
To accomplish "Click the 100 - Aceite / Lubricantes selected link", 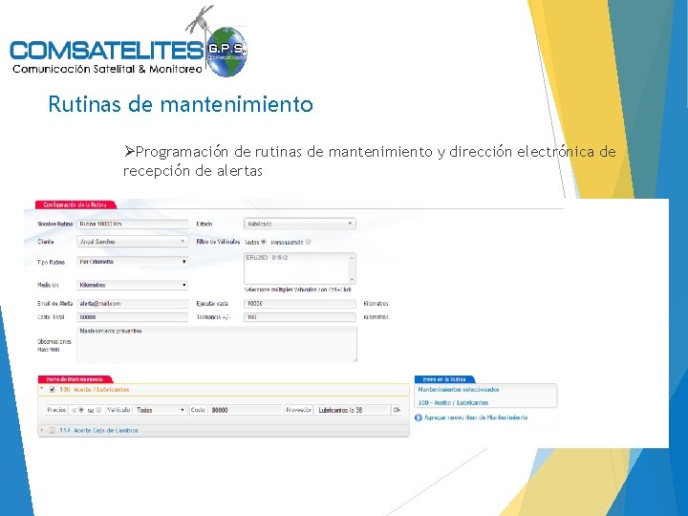I will 453,402.
